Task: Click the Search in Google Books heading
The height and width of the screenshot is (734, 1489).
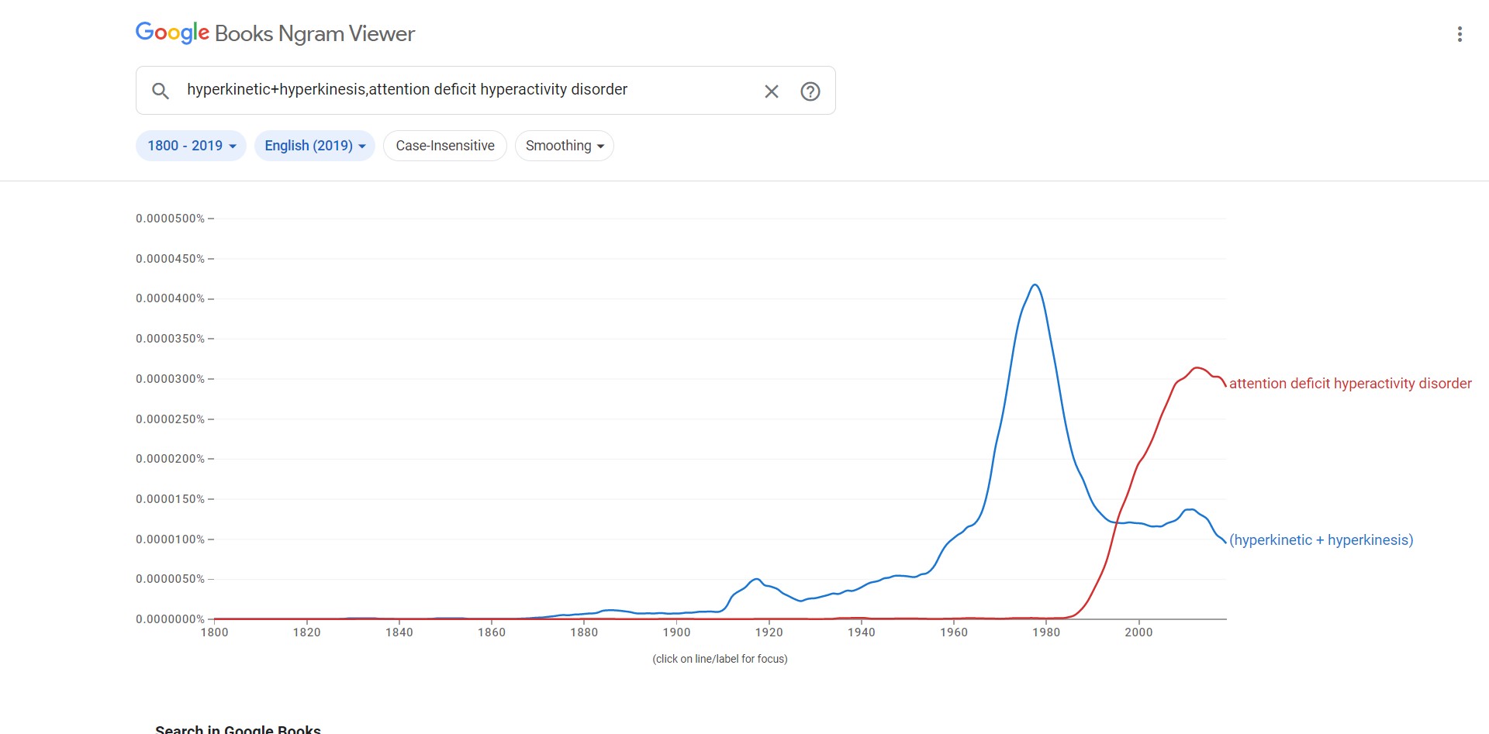Action: pyautogui.click(x=237, y=729)
